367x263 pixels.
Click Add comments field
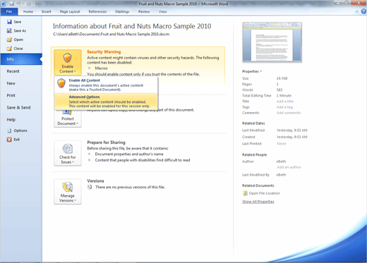point(289,113)
